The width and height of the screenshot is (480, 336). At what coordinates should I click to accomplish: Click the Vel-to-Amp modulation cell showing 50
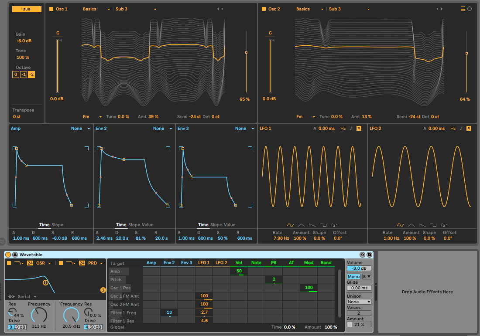pos(239,271)
